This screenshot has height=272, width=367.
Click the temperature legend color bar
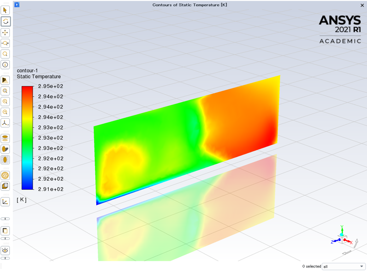pyautogui.click(x=27, y=138)
